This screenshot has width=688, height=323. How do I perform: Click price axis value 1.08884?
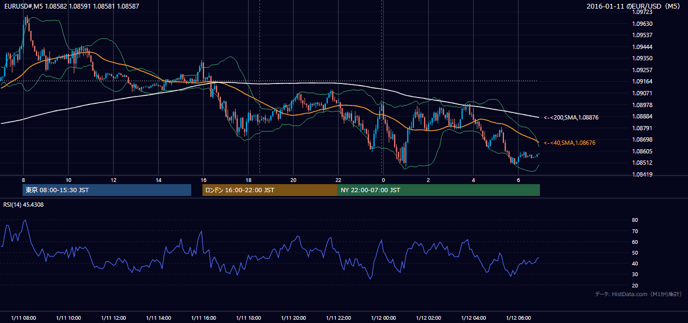click(643, 116)
